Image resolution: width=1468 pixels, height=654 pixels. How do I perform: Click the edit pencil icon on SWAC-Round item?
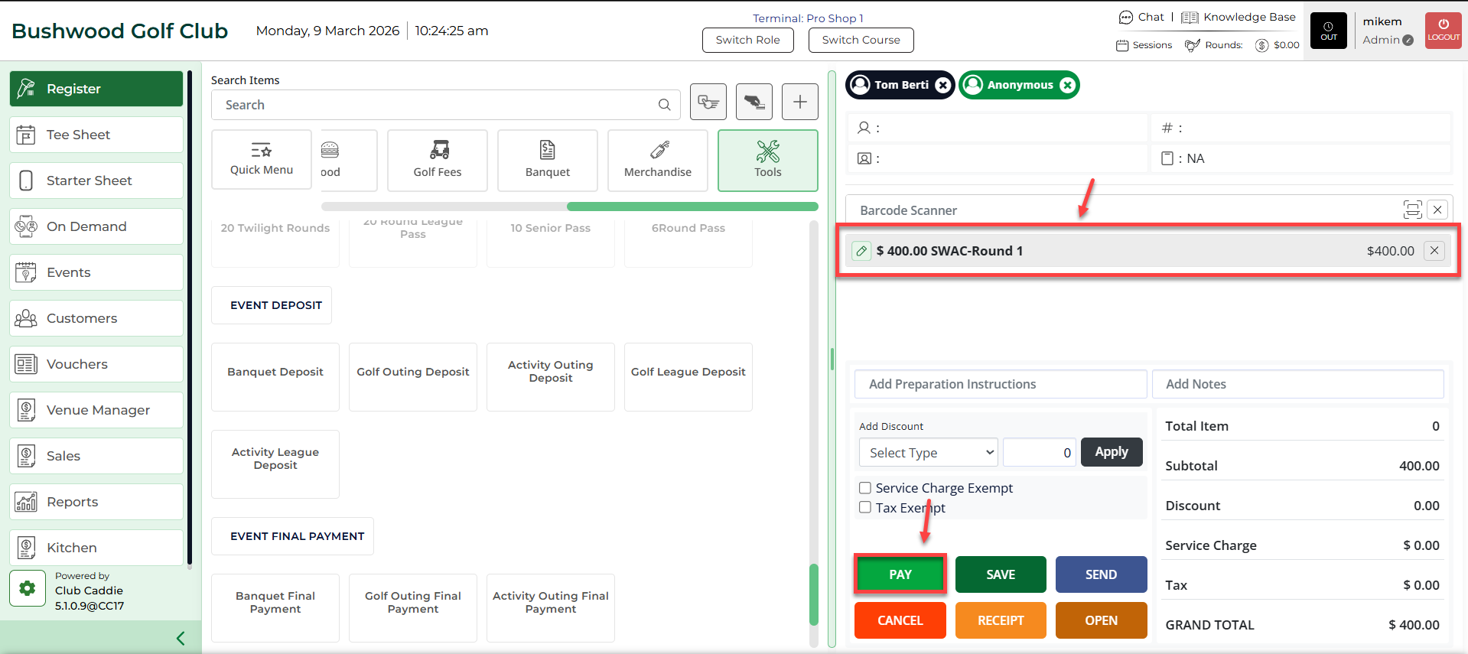tap(861, 251)
